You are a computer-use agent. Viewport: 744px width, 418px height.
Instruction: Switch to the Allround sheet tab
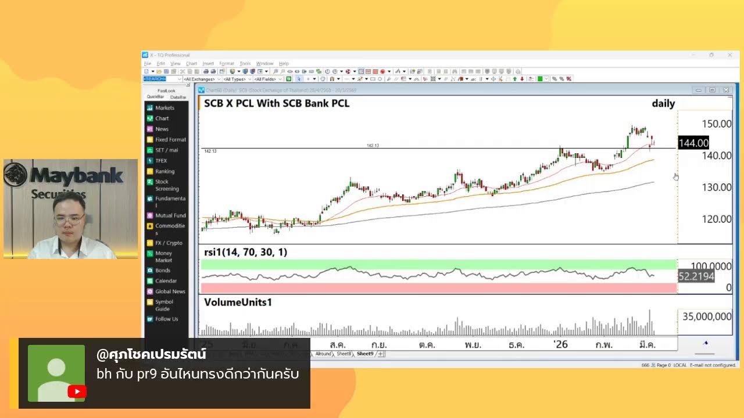pos(323,354)
